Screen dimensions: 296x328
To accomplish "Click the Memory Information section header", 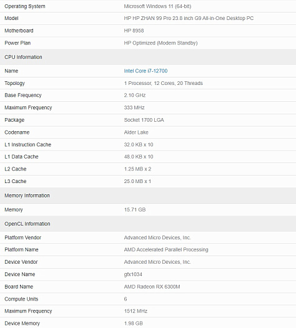I will (27, 196).
